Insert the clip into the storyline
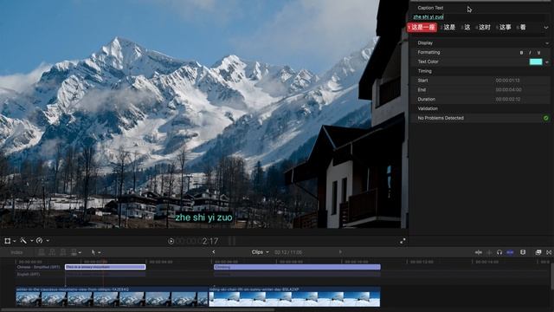Screen dimensions: 554x312 [52, 252]
